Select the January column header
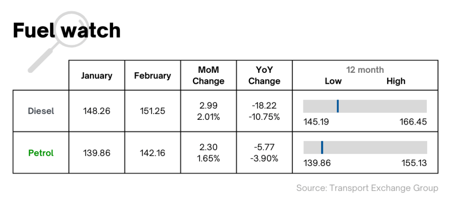Screen dimensions: 451x208 coord(96,75)
